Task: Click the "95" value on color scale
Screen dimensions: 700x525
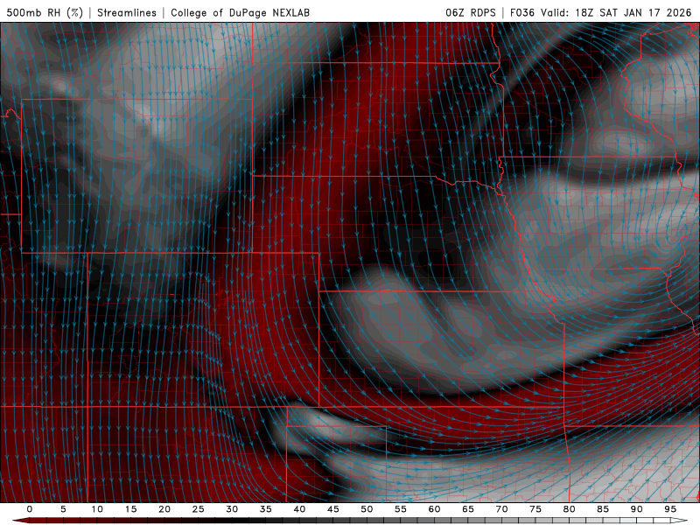Action: click(x=669, y=509)
